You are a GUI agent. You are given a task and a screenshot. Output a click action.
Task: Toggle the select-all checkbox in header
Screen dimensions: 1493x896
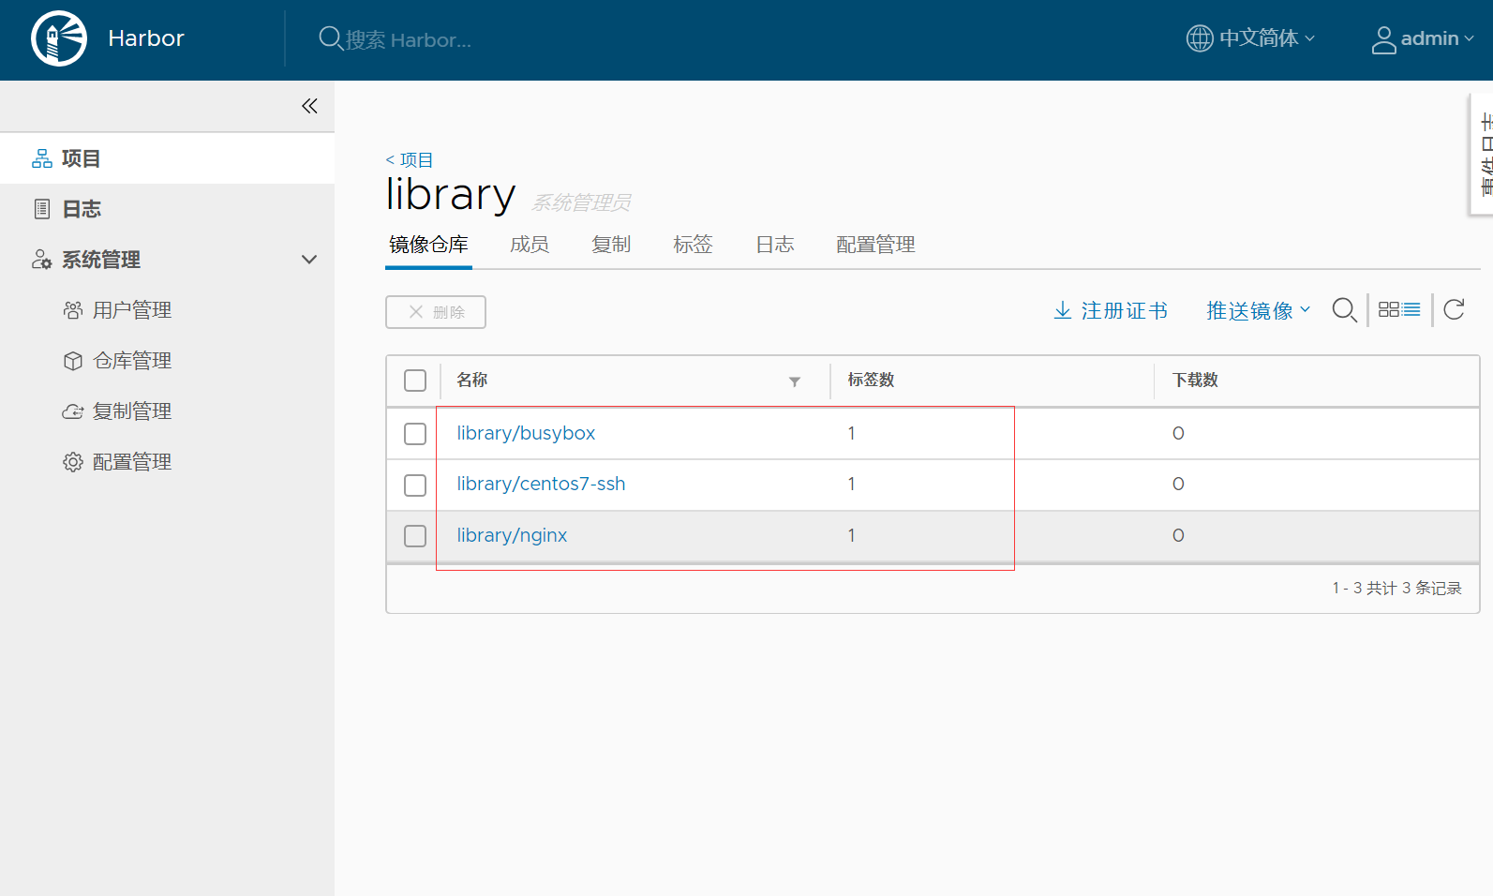[415, 381]
